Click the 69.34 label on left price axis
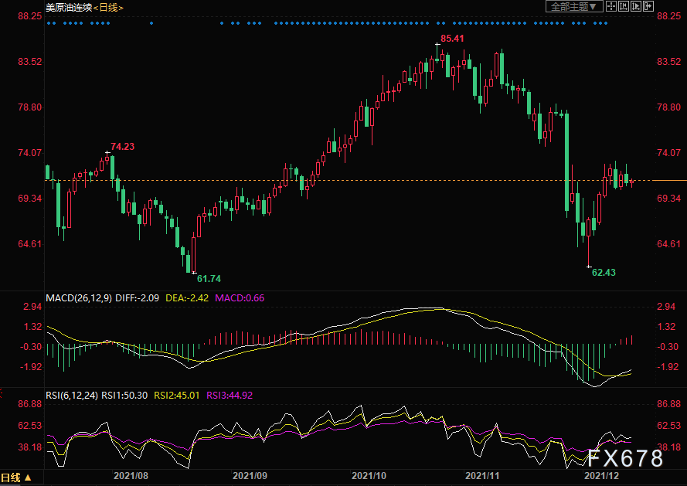The image size is (687, 486). [30, 198]
